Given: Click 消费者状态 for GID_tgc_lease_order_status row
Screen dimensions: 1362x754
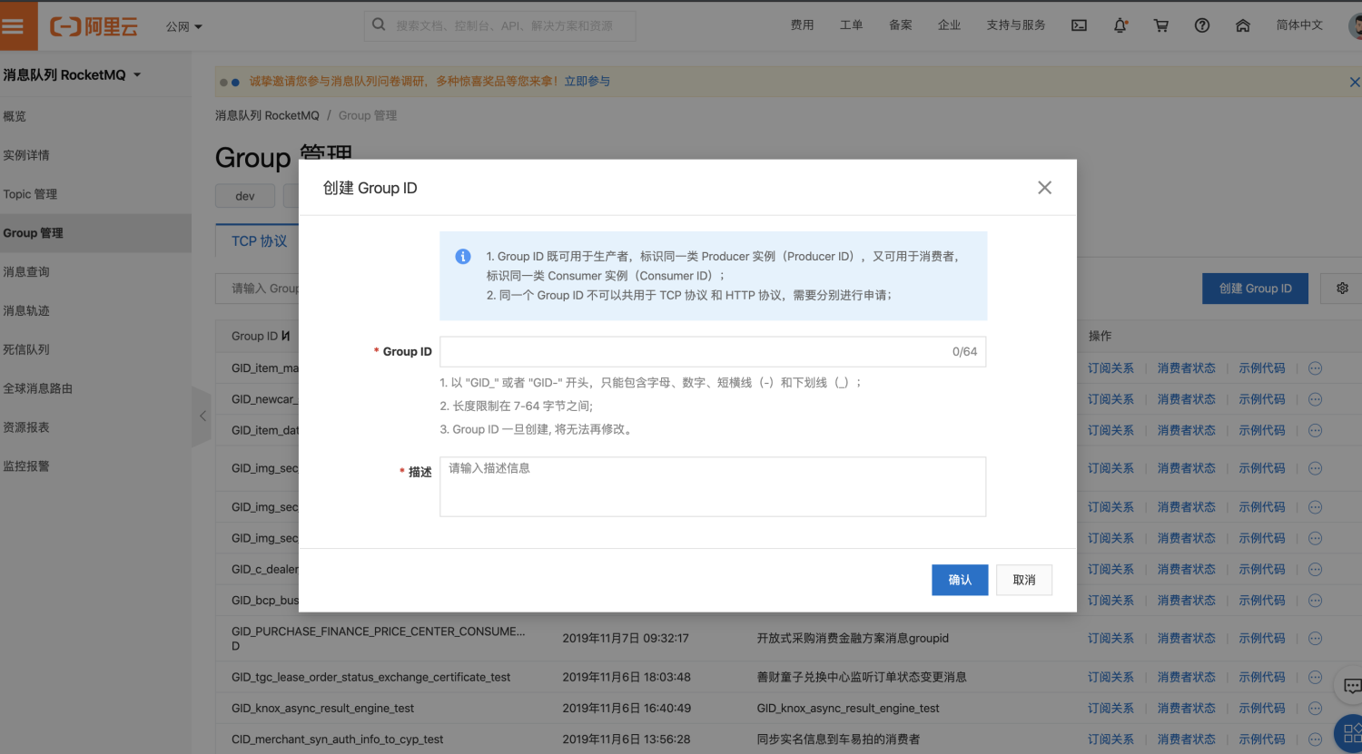Looking at the screenshot, I should pos(1186,677).
